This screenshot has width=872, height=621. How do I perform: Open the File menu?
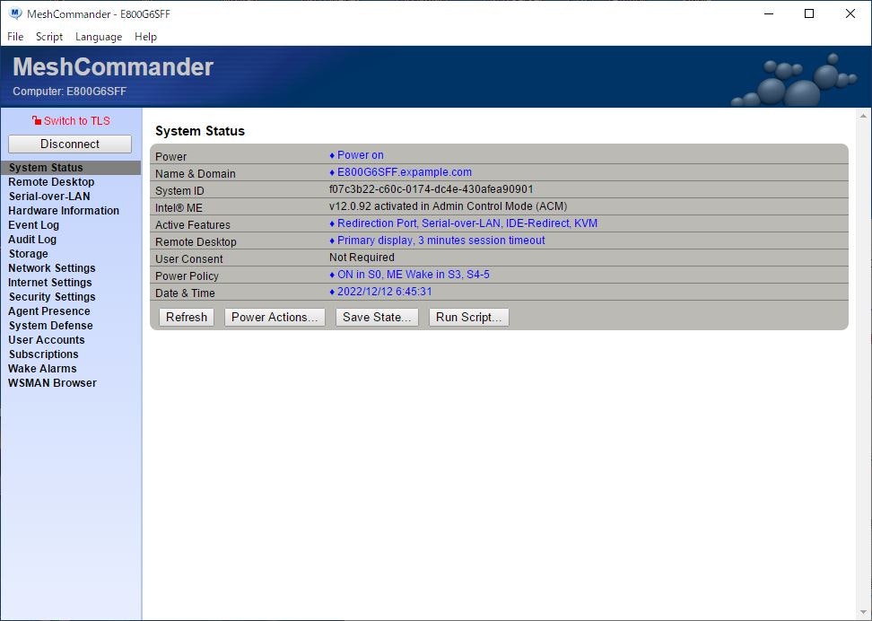[x=15, y=37]
